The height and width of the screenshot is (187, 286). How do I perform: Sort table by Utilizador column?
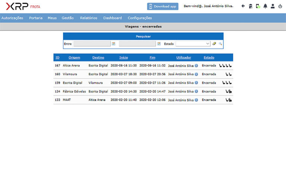[x=184, y=57]
